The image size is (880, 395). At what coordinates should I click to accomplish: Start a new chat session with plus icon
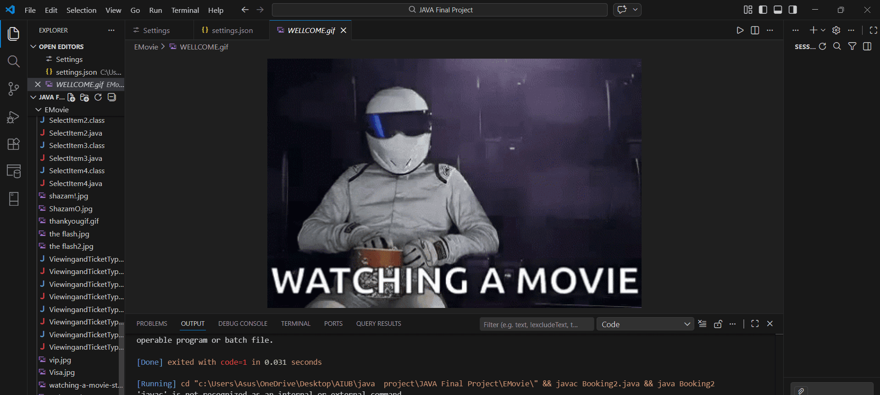(813, 30)
